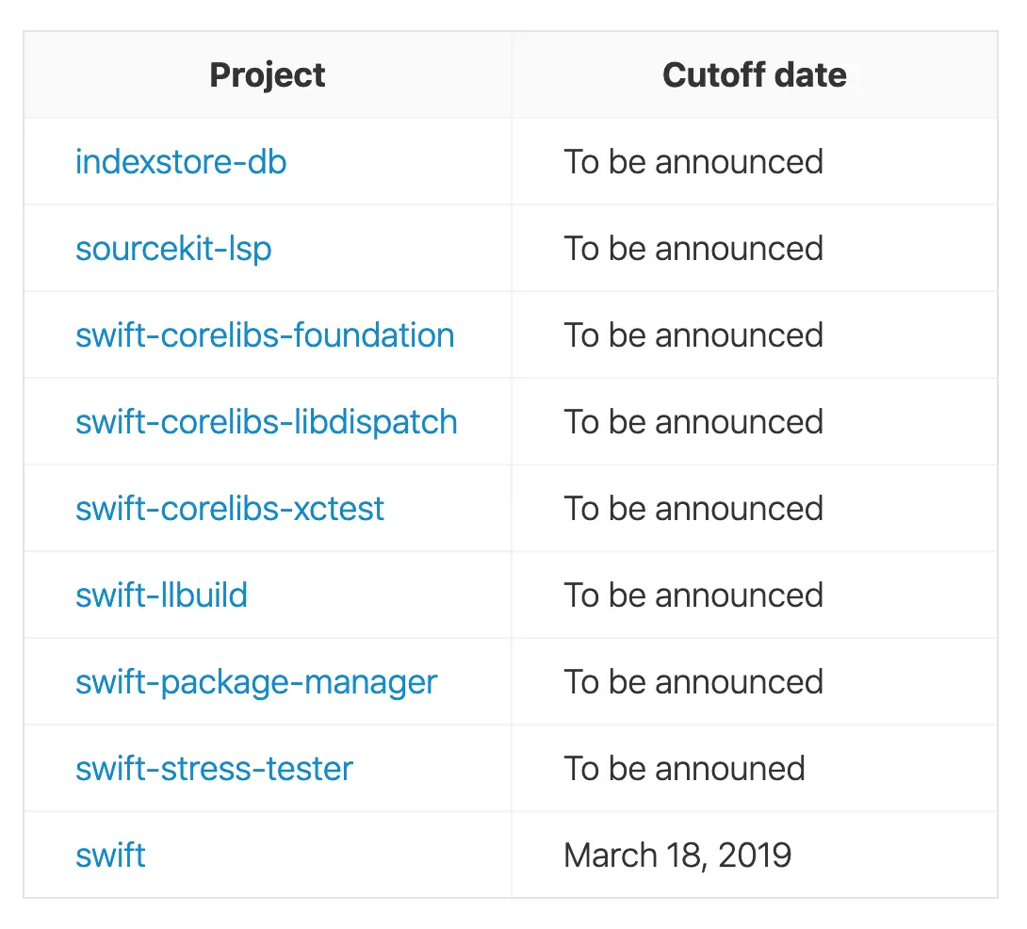Click the Project column header
The width and height of the screenshot is (1027, 929).
268,75
